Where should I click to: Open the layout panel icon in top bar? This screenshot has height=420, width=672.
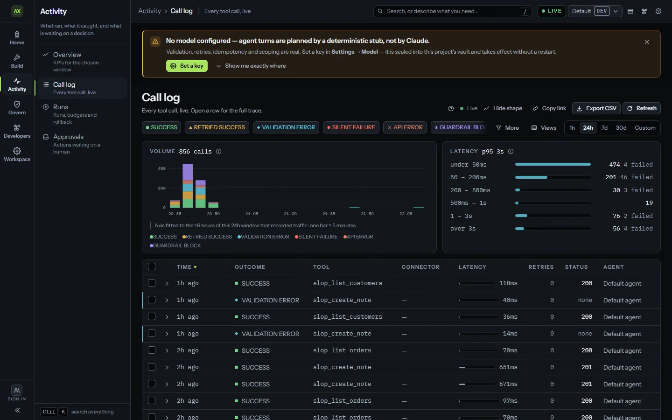pos(630,11)
